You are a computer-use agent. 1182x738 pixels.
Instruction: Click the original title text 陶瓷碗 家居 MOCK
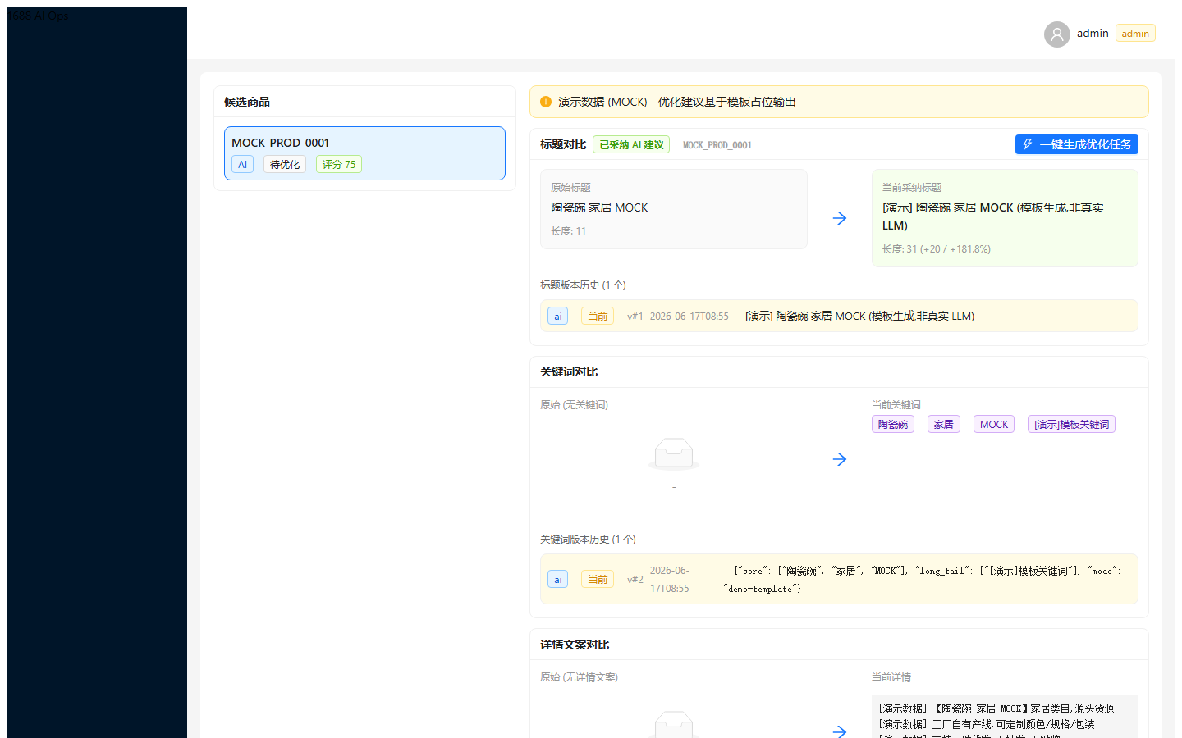(x=599, y=207)
